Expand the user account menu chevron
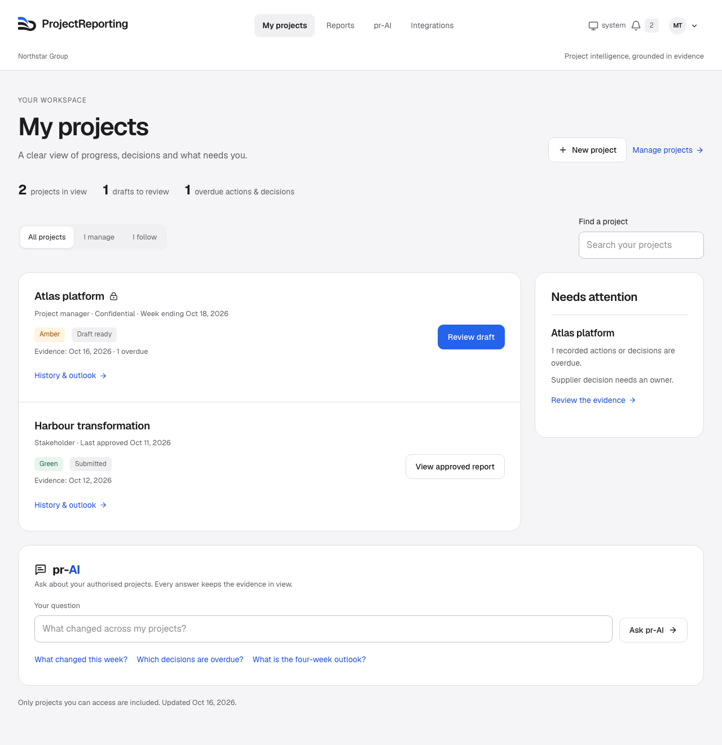The height and width of the screenshot is (745, 722). [x=694, y=26]
